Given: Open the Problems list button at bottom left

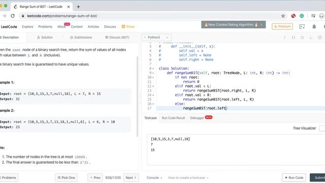Looking at the screenshot, I should click(x=9, y=177).
